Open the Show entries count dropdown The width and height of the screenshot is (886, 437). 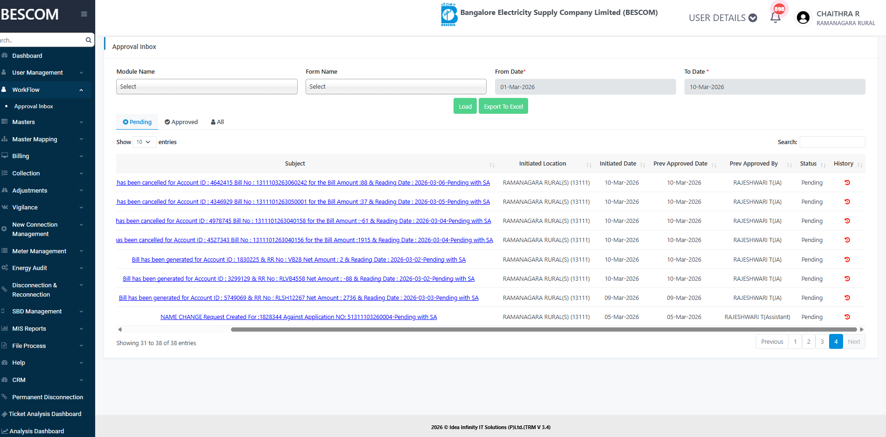pos(144,142)
